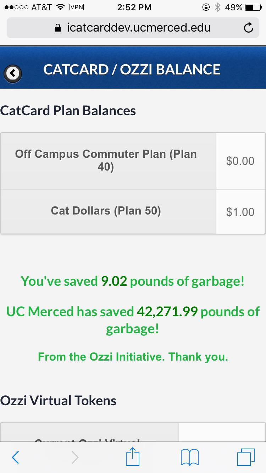Tap the Bluetooth icon in status bar
Screen dimensions: 266x473
tap(218, 7)
